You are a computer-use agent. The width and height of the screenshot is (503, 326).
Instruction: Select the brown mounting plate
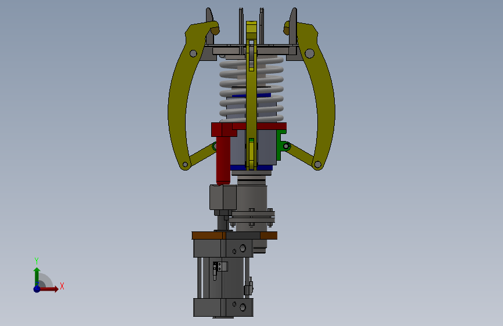208,236
